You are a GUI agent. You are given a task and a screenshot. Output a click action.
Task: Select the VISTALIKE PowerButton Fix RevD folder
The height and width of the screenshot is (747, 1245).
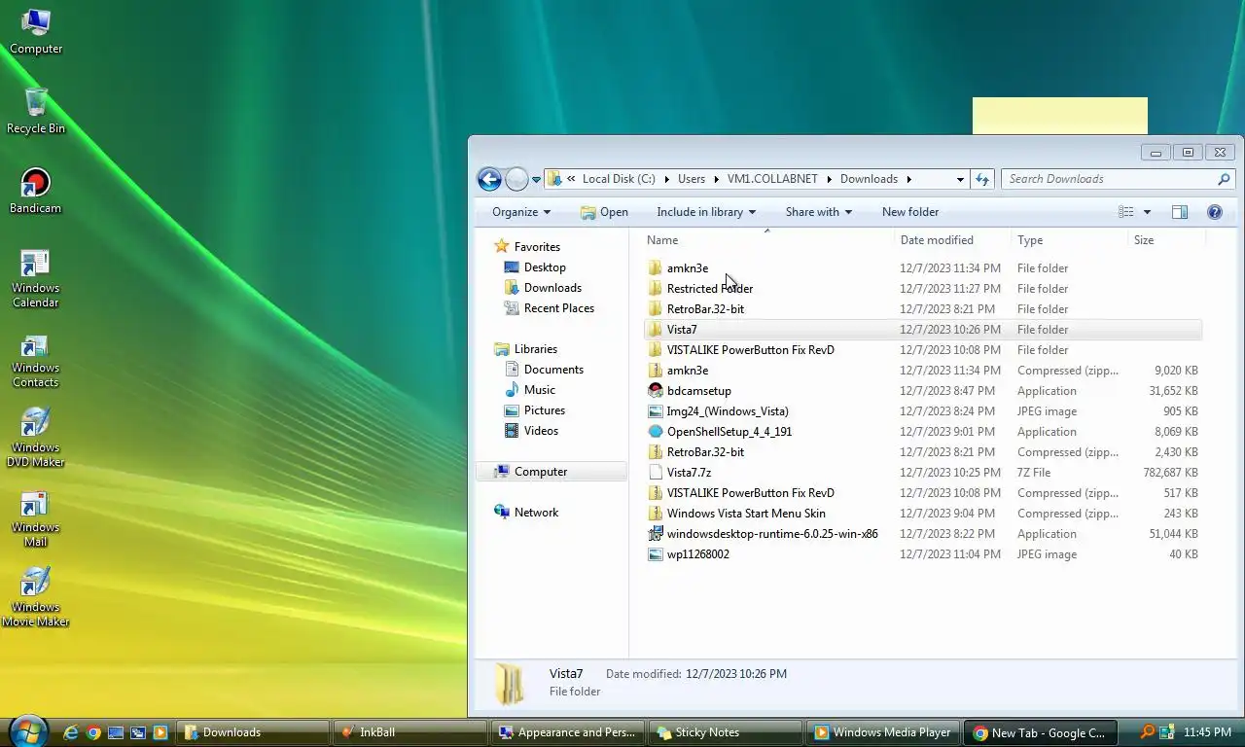[923, 350]
